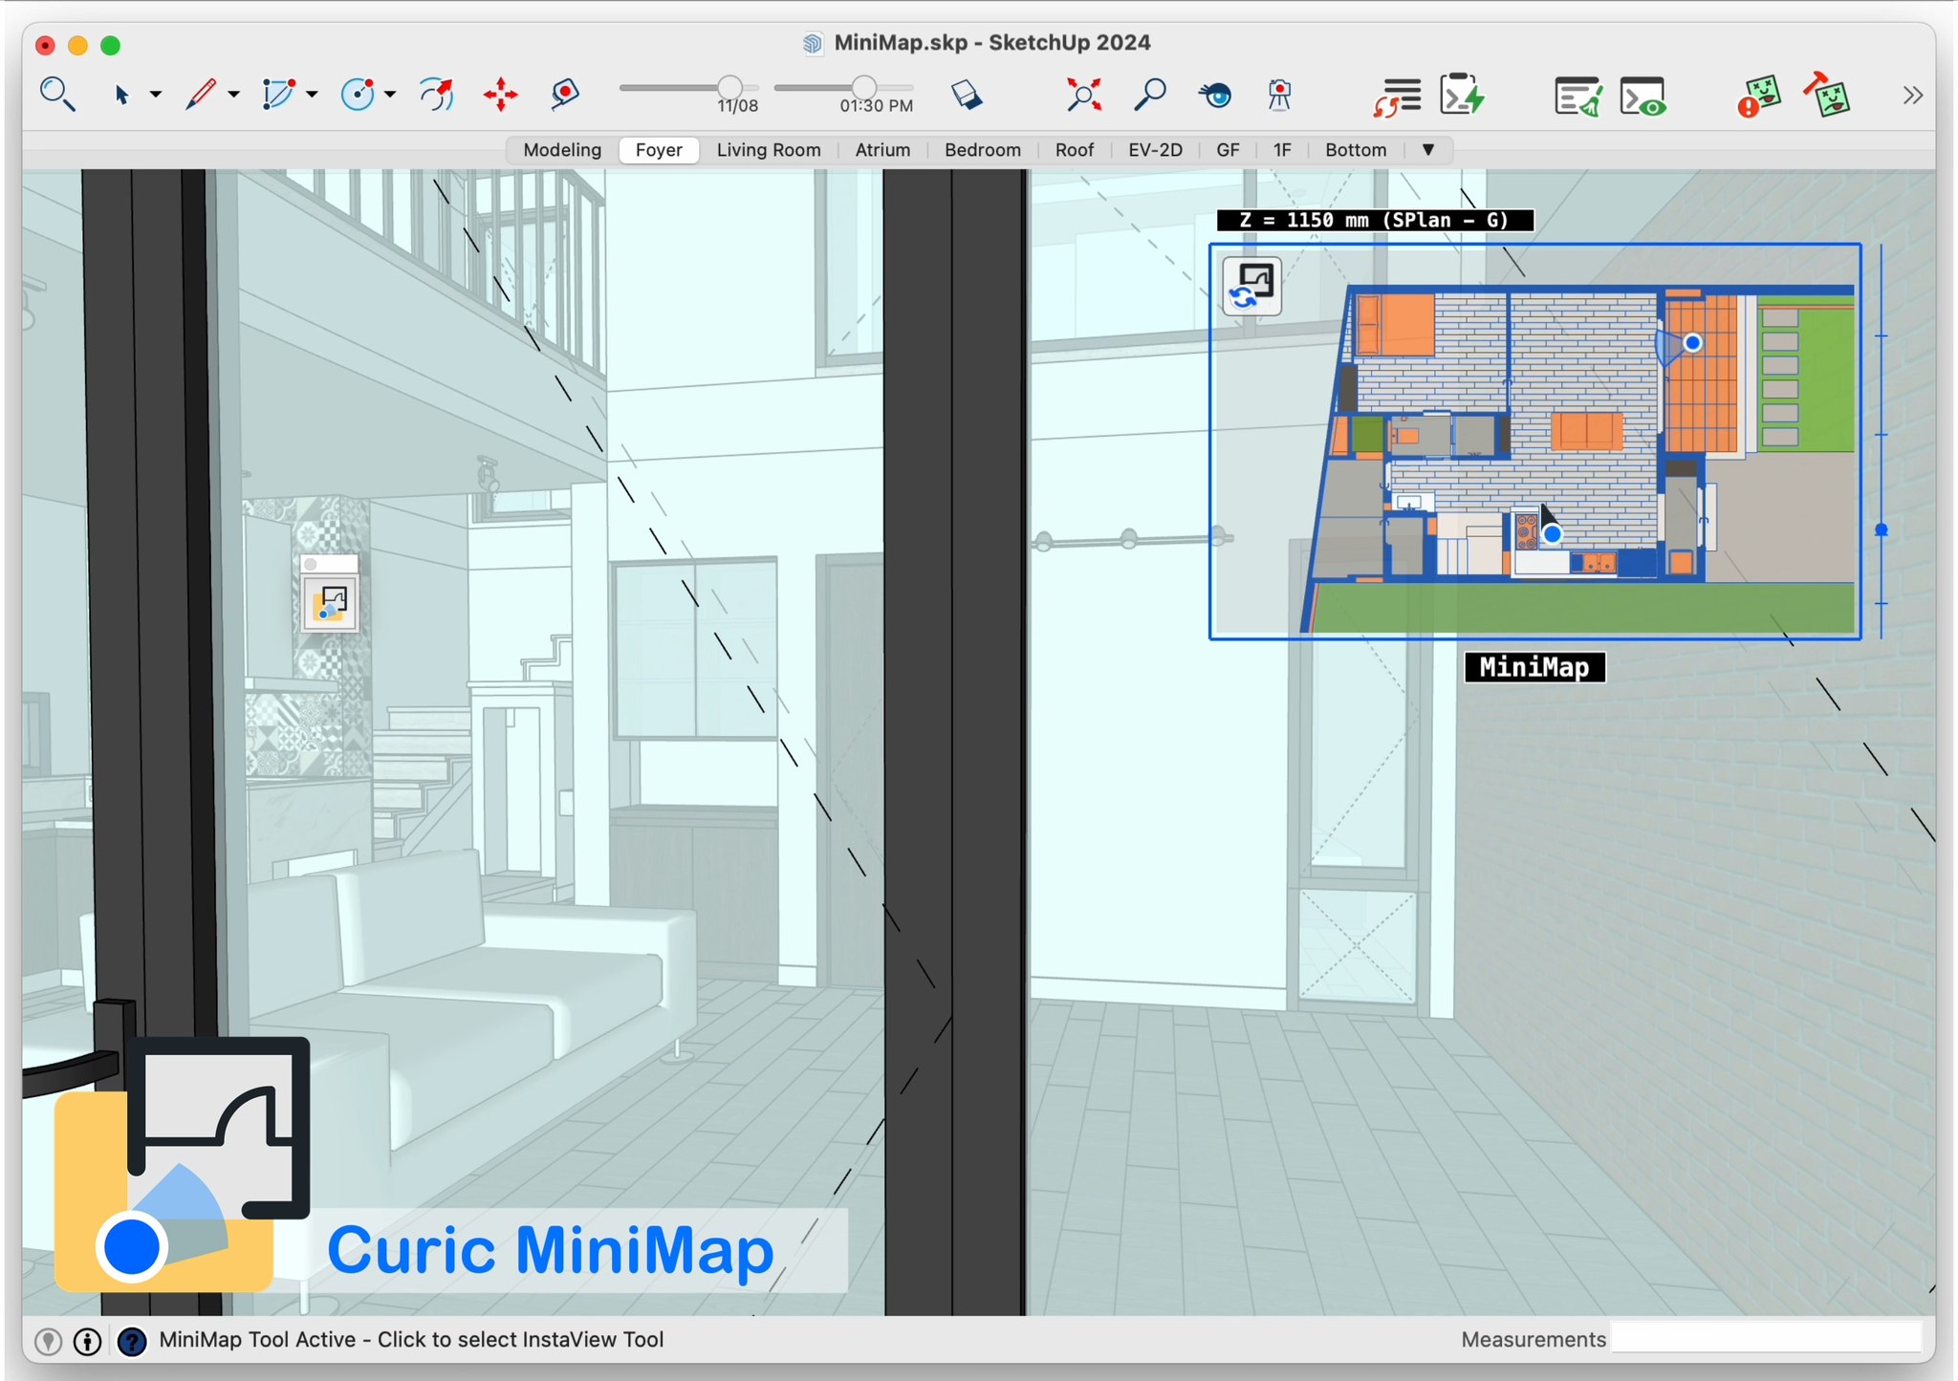The image size is (1958, 1381).
Task: Select the arrow Select tool
Action: pyautogui.click(x=121, y=95)
